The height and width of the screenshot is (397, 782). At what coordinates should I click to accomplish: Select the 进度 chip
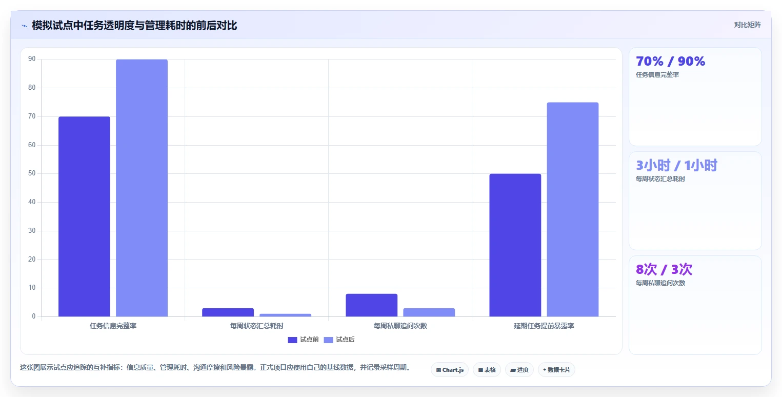point(519,370)
